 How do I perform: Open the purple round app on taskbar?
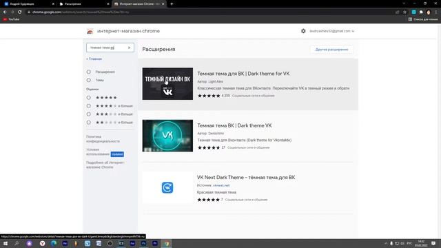(29, 243)
